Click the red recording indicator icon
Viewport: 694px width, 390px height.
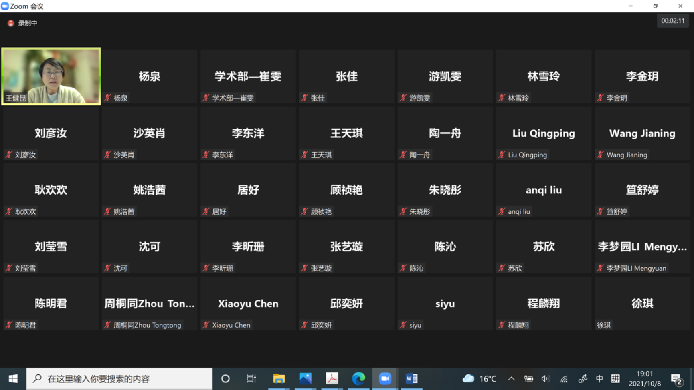click(x=11, y=23)
